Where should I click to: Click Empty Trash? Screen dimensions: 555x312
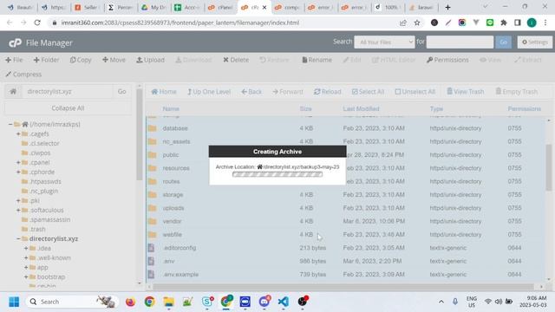point(517,92)
